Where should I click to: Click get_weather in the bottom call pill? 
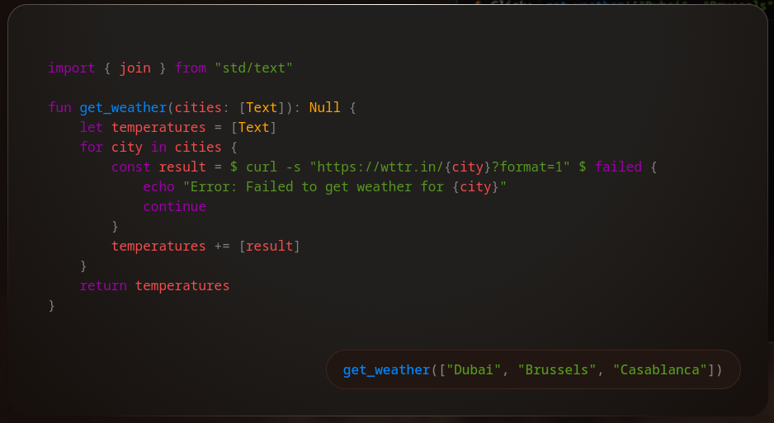click(x=386, y=369)
